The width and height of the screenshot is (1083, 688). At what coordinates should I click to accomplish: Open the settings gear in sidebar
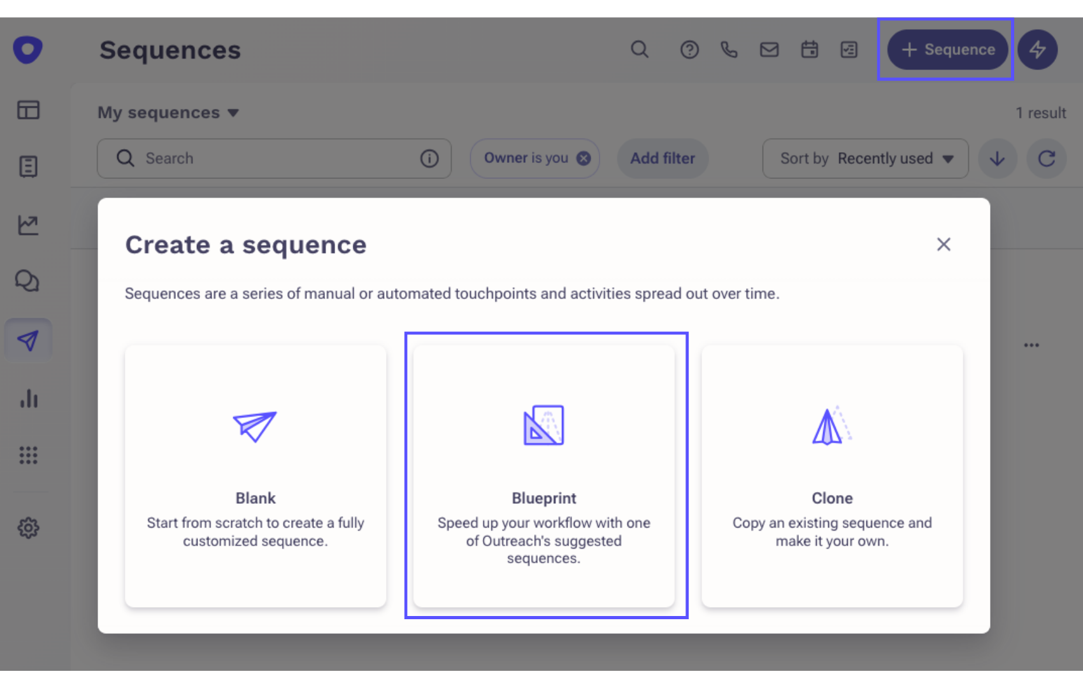point(28,527)
